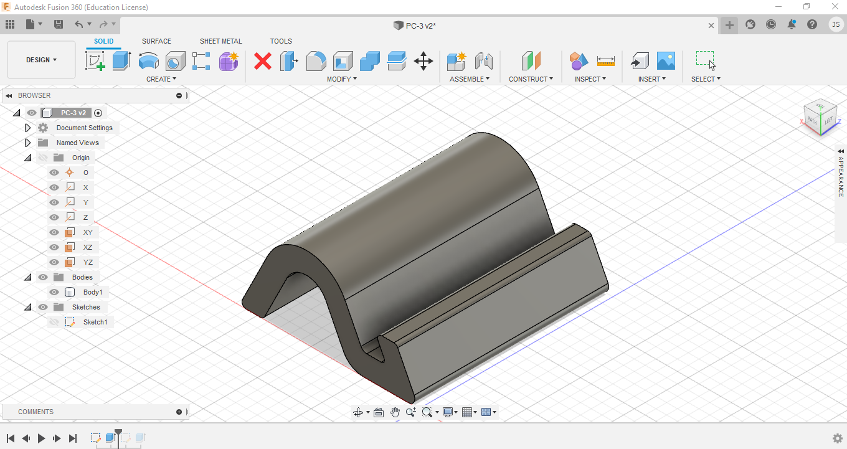
Task: Hide the XZ plane
Action: [x=54, y=247]
